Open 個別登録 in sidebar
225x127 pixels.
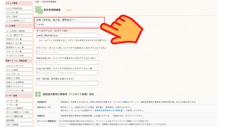click(10, 120)
